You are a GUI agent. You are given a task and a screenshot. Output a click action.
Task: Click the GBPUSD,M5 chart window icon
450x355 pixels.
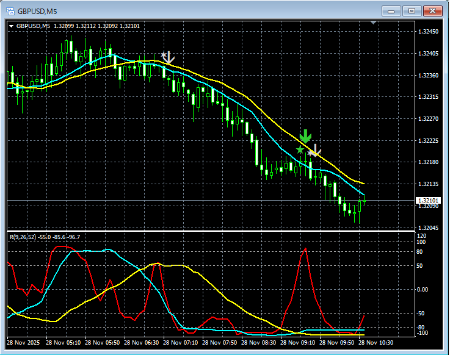tap(10, 11)
